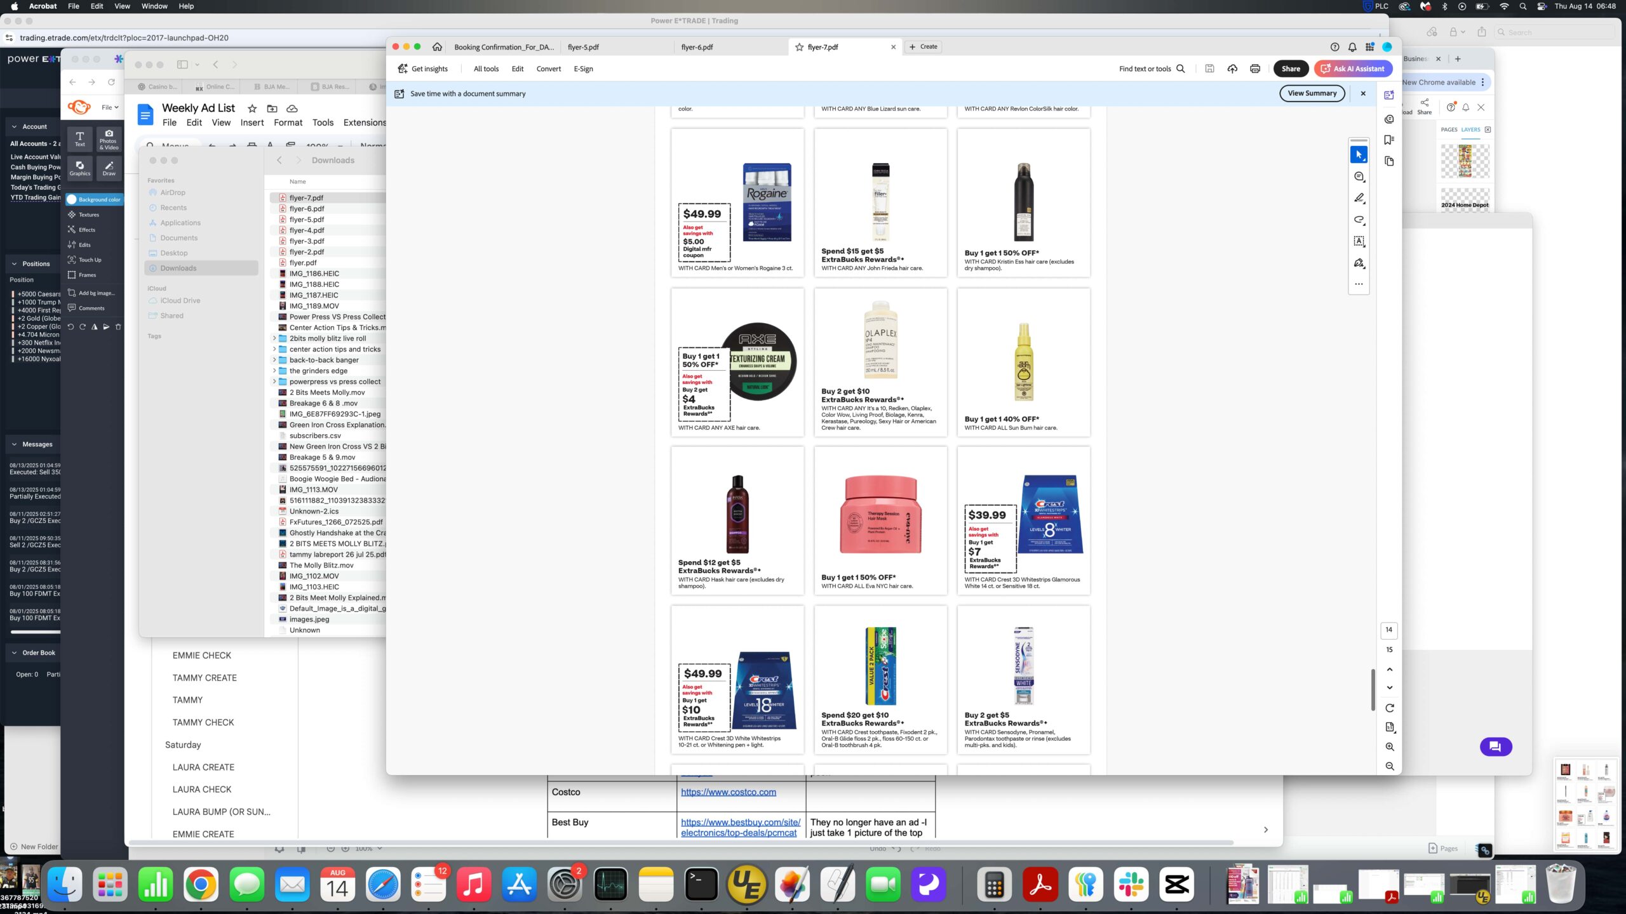This screenshot has height=914, width=1626.
Task: Star the Weekly Ad List document
Action: [x=252, y=109]
